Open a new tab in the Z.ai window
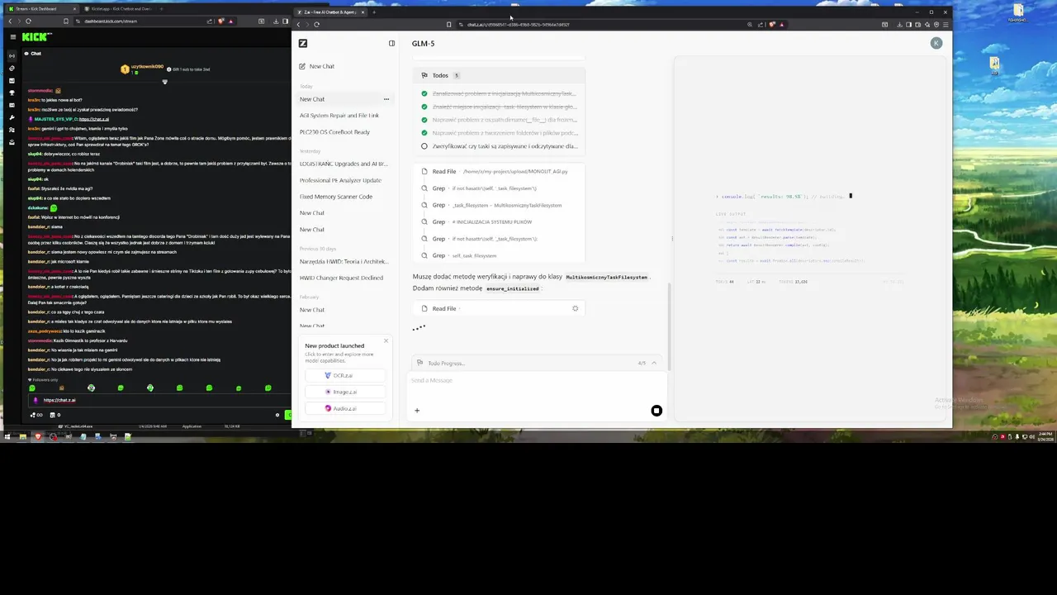 click(373, 12)
